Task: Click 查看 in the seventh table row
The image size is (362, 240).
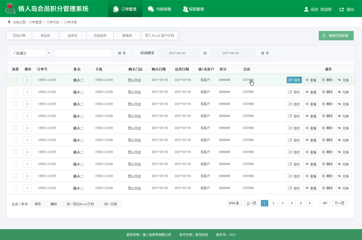Action: [311, 152]
